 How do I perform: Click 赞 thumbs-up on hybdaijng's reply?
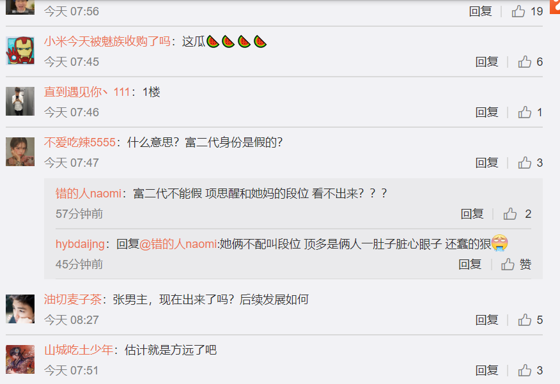tap(516, 265)
